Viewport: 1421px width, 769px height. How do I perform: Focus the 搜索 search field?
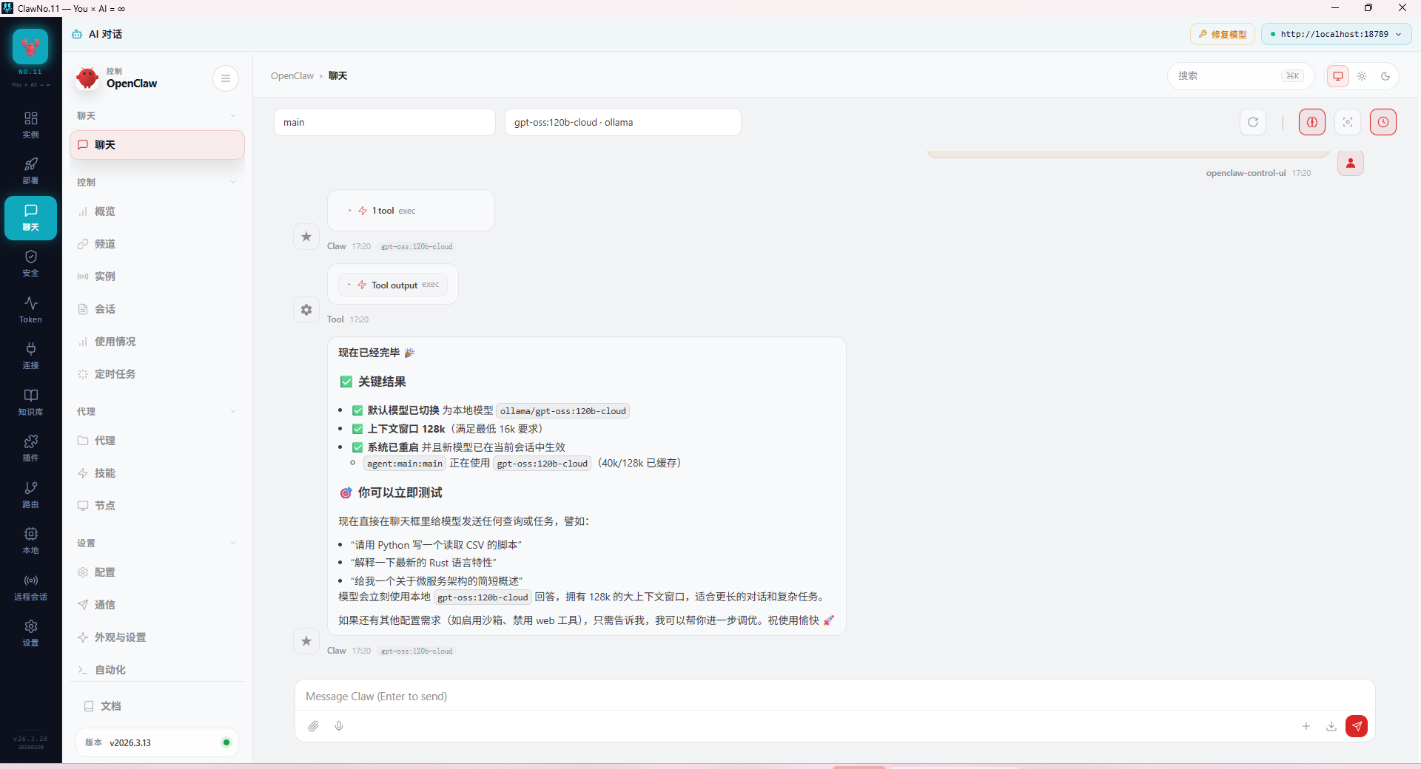click(x=1240, y=76)
